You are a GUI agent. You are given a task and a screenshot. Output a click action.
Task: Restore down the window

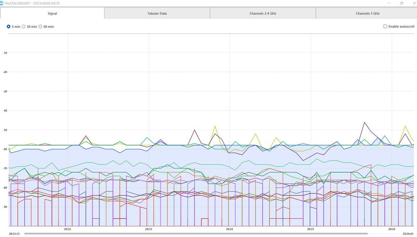(x=402, y=3)
